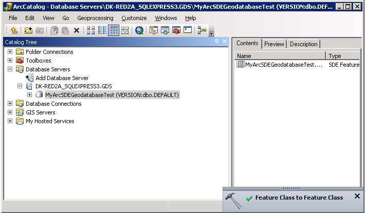The height and width of the screenshot is (213, 365).
Task: Toggle Thumbnails view button
Action: coord(125,30)
